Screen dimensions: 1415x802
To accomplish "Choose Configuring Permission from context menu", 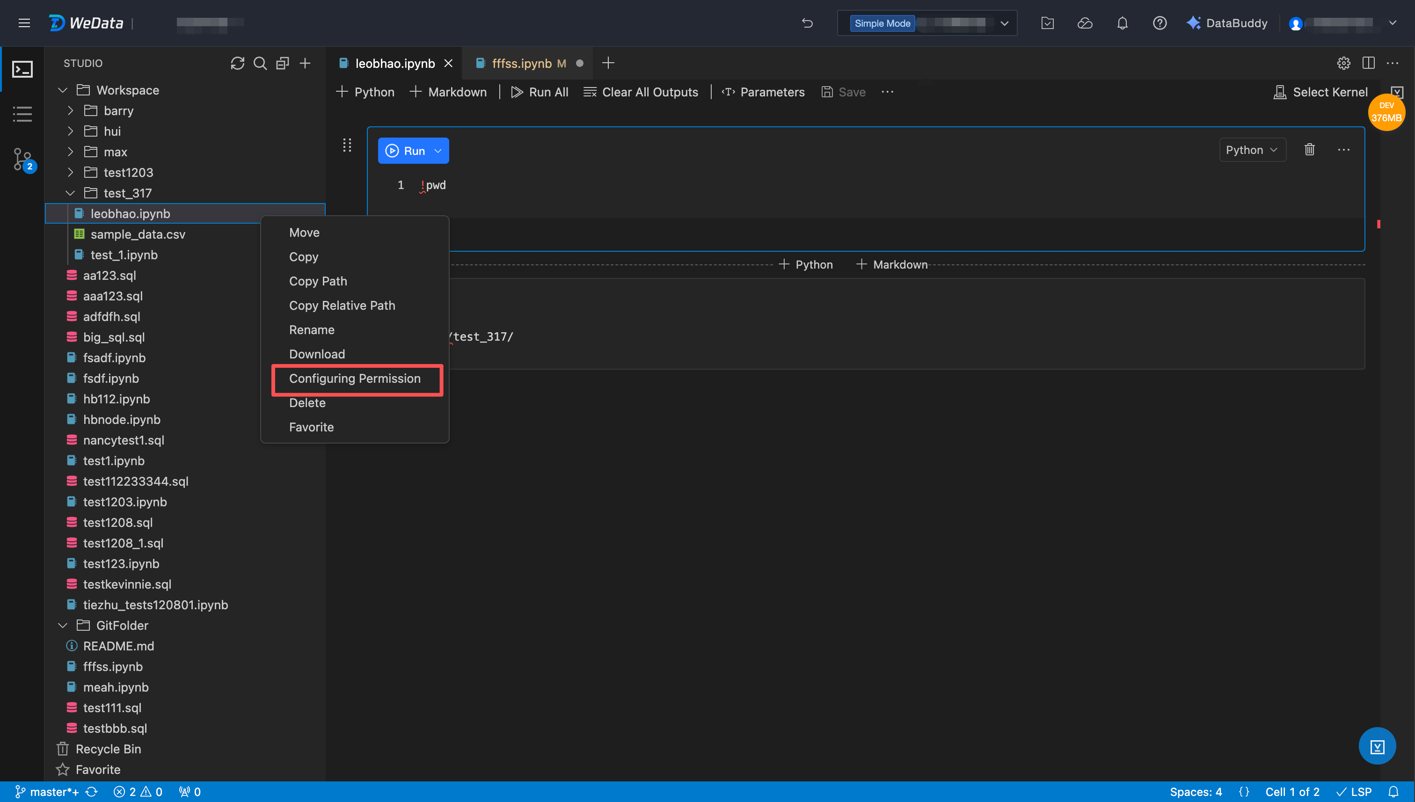I will point(355,379).
